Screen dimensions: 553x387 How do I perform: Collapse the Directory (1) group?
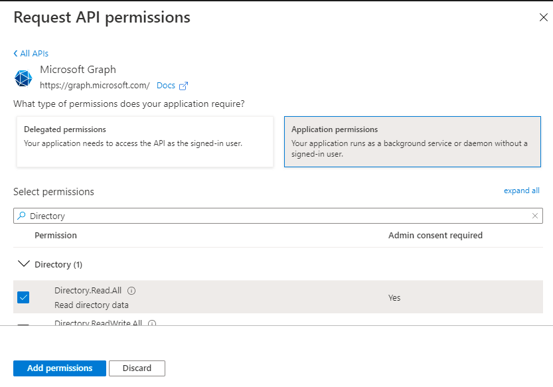coord(24,264)
